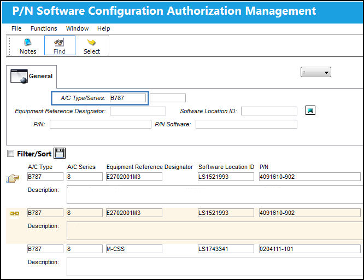364x280 pixels.
Task: Click the Select toolbar icon
Action: click(92, 46)
